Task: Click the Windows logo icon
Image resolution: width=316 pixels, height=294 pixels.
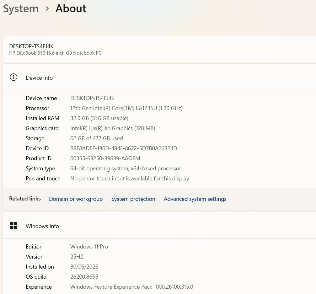Action: tap(13, 226)
